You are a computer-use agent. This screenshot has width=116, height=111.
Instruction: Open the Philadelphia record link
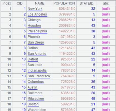coord(37,31)
